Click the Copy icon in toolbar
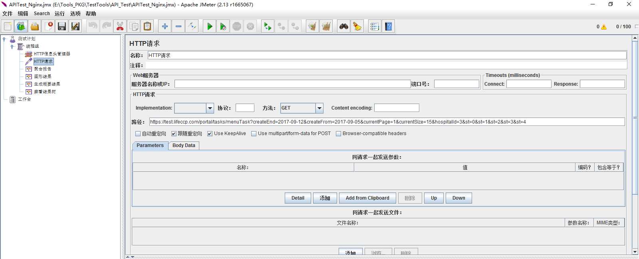 134,26
